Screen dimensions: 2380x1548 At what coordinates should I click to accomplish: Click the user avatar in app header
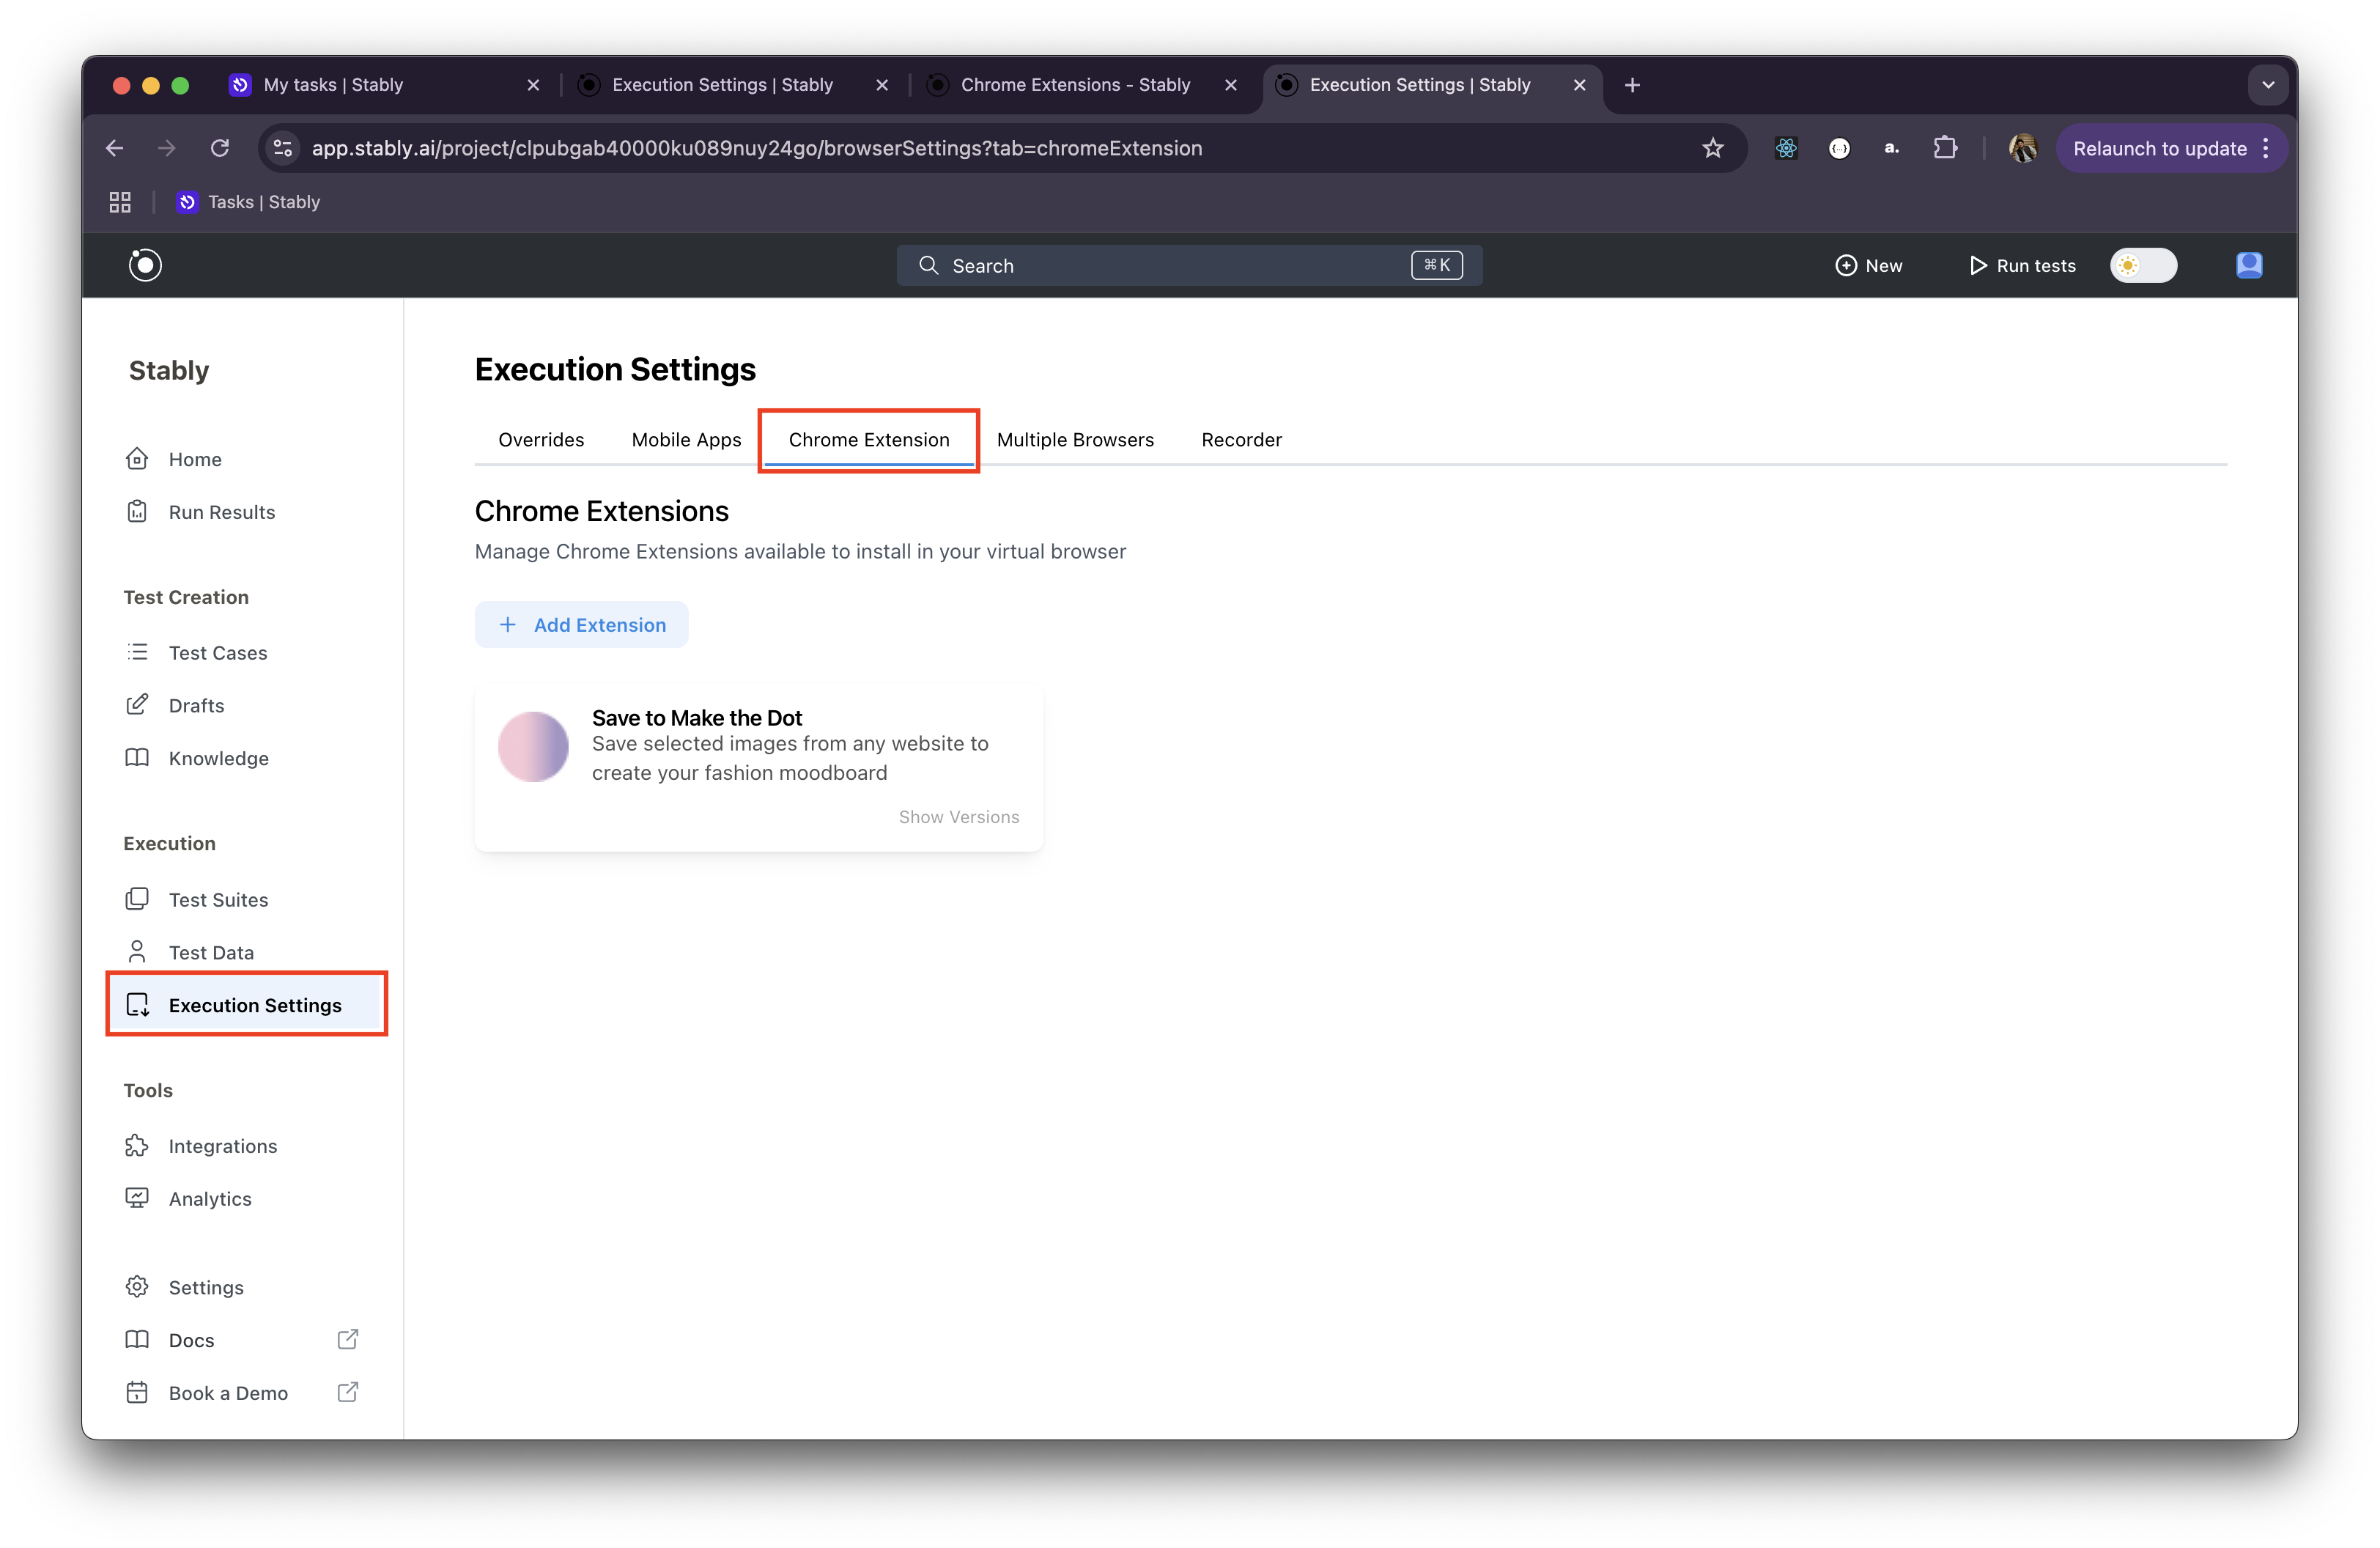click(x=2249, y=265)
